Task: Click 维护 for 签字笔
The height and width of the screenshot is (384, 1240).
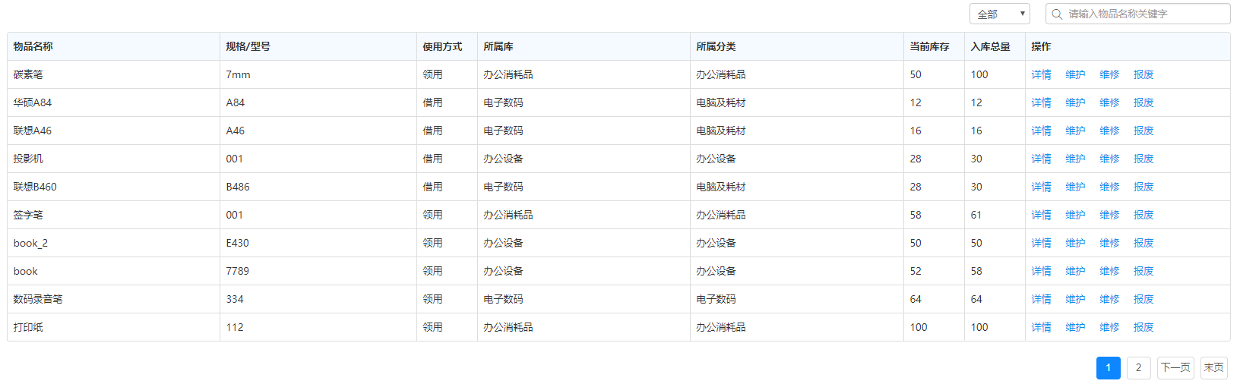Action: click(1075, 215)
